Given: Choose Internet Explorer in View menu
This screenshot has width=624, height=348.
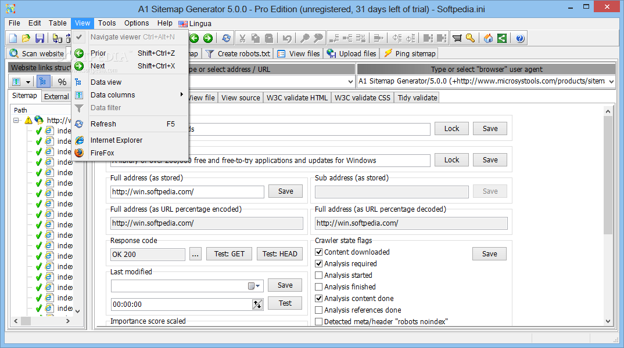Looking at the screenshot, I should click(x=130, y=140).
